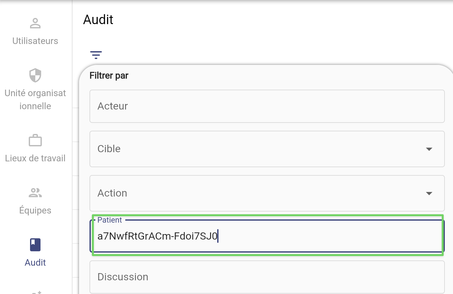Click the Utilisateurs person icon
The height and width of the screenshot is (294, 453).
pos(35,23)
